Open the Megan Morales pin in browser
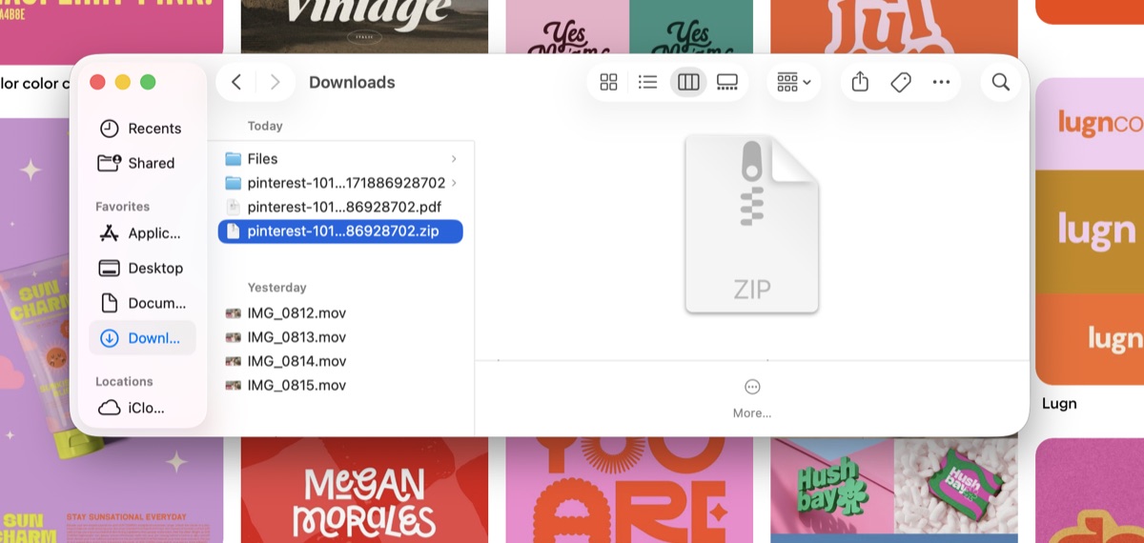Image resolution: width=1144 pixels, height=543 pixels. (364, 491)
